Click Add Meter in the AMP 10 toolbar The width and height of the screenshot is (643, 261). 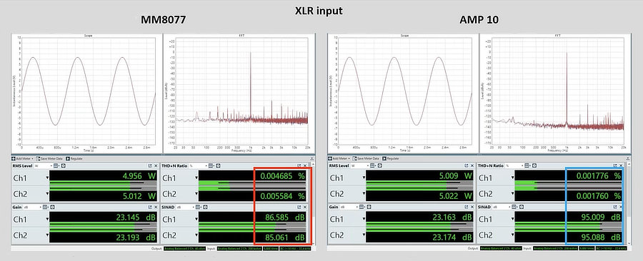click(339, 158)
